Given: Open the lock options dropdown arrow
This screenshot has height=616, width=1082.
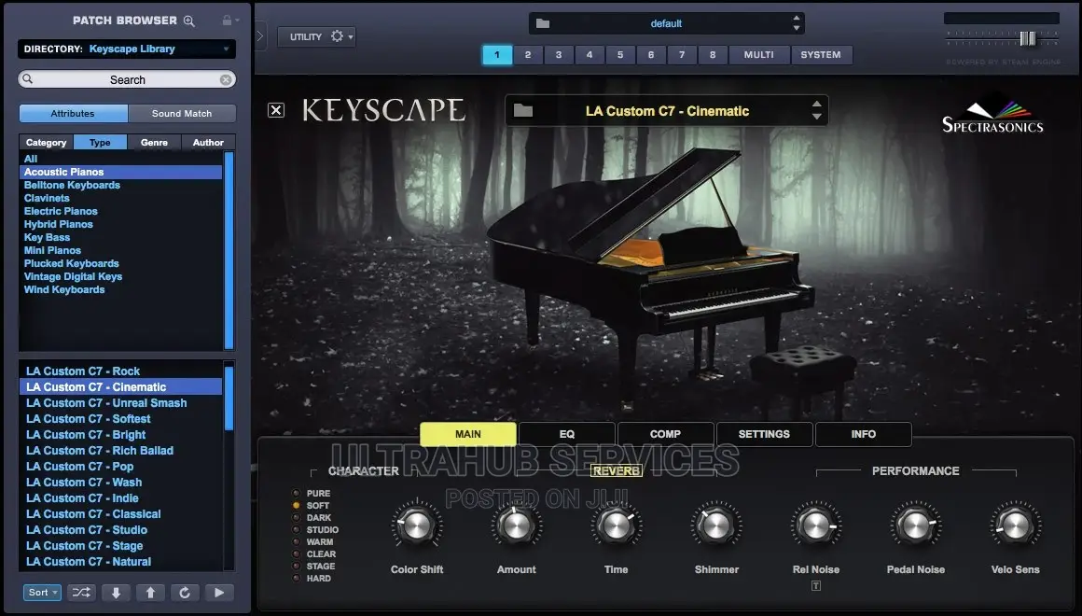Looking at the screenshot, I should pyautogui.click(x=237, y=21).
